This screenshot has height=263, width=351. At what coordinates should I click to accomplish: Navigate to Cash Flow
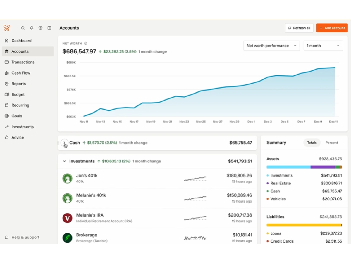28,73
